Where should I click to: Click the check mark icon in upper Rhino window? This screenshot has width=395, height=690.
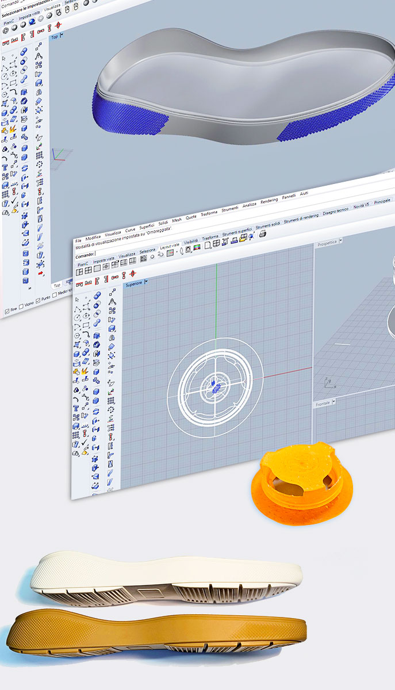pos(14,200)
